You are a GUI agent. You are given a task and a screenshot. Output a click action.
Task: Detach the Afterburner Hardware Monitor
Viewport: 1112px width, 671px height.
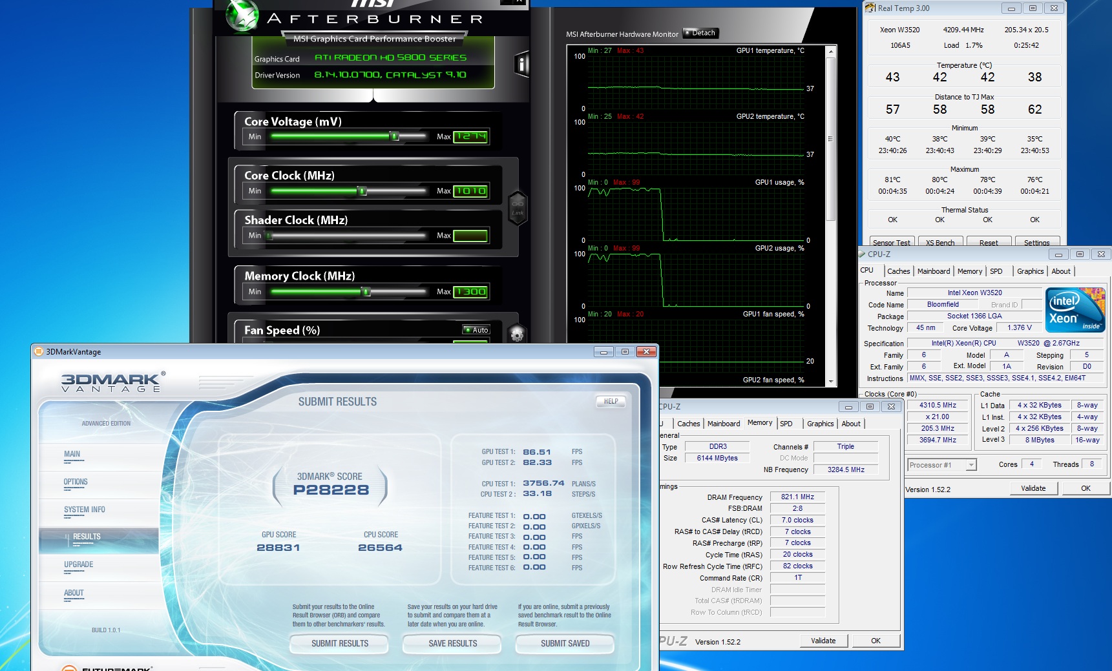tap(700, 33)
